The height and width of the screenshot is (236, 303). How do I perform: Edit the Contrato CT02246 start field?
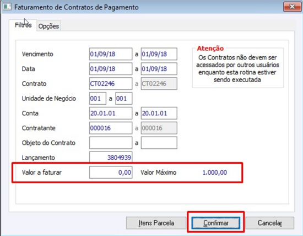(x=111, y=84)
